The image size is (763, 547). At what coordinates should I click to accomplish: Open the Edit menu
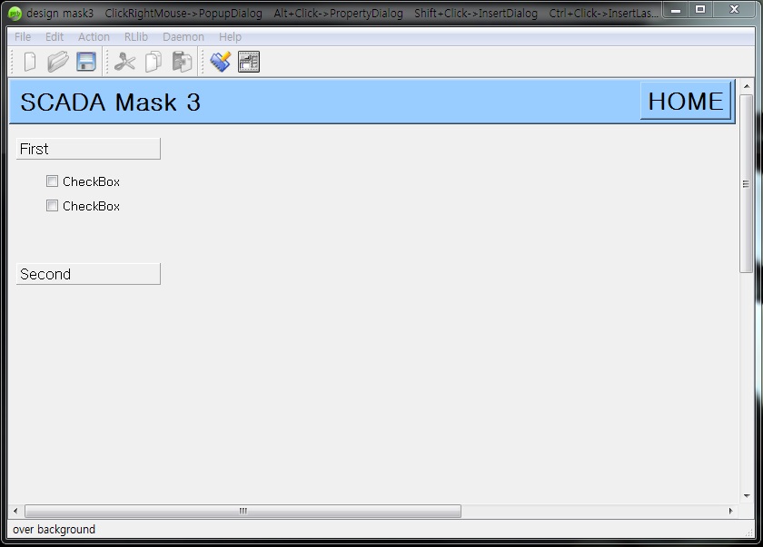(x=54, y=36)
